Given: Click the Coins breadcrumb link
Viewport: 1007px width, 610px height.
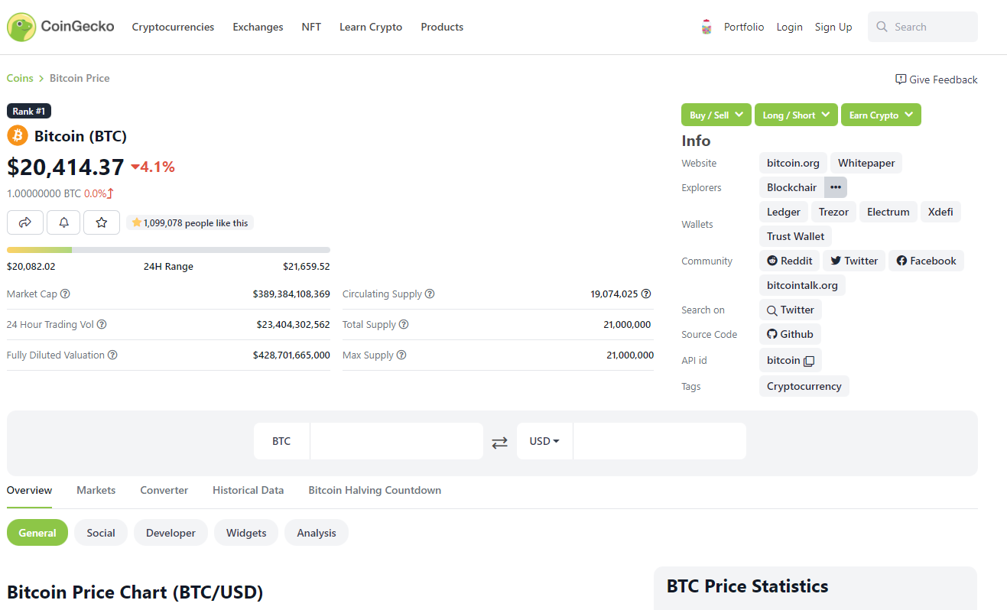Looking at the screenshot, I should (20, 78).
